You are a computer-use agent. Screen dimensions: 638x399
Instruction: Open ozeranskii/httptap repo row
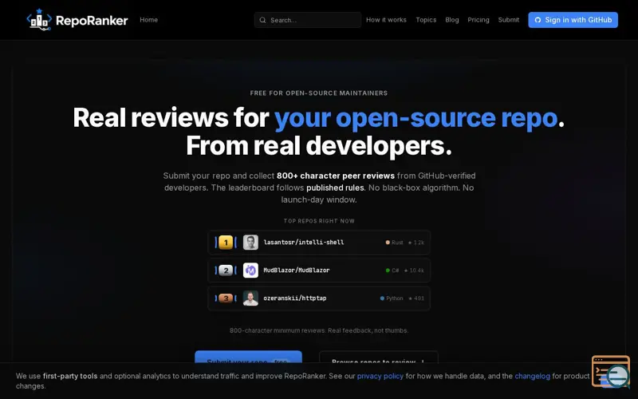[319, 298]
